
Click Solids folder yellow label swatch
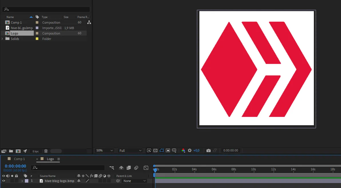(x=37, y=39)
